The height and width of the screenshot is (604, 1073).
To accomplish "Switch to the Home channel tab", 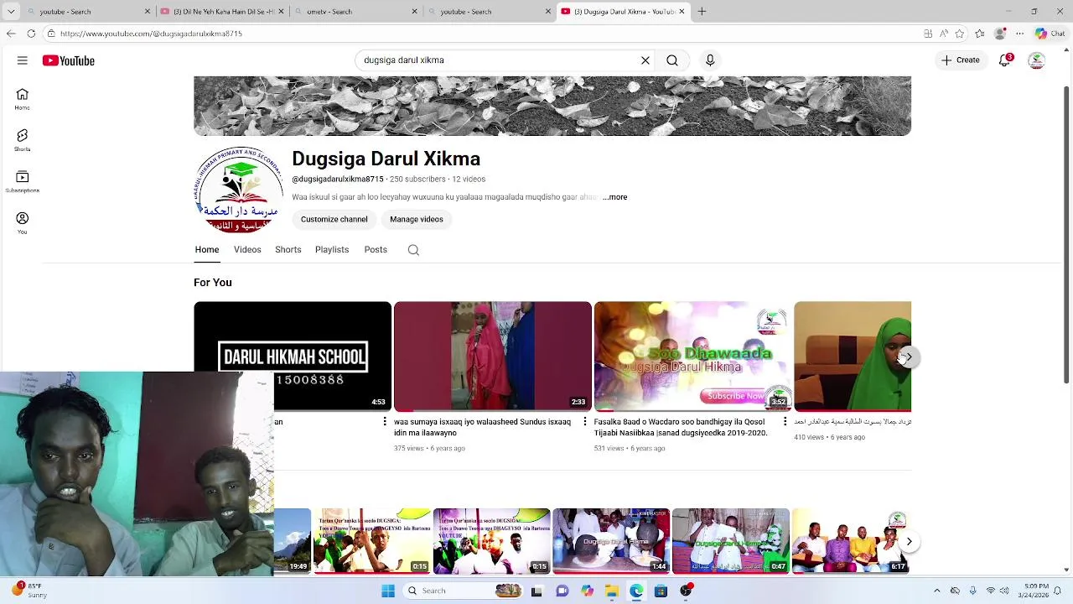I will pos(207,250).
